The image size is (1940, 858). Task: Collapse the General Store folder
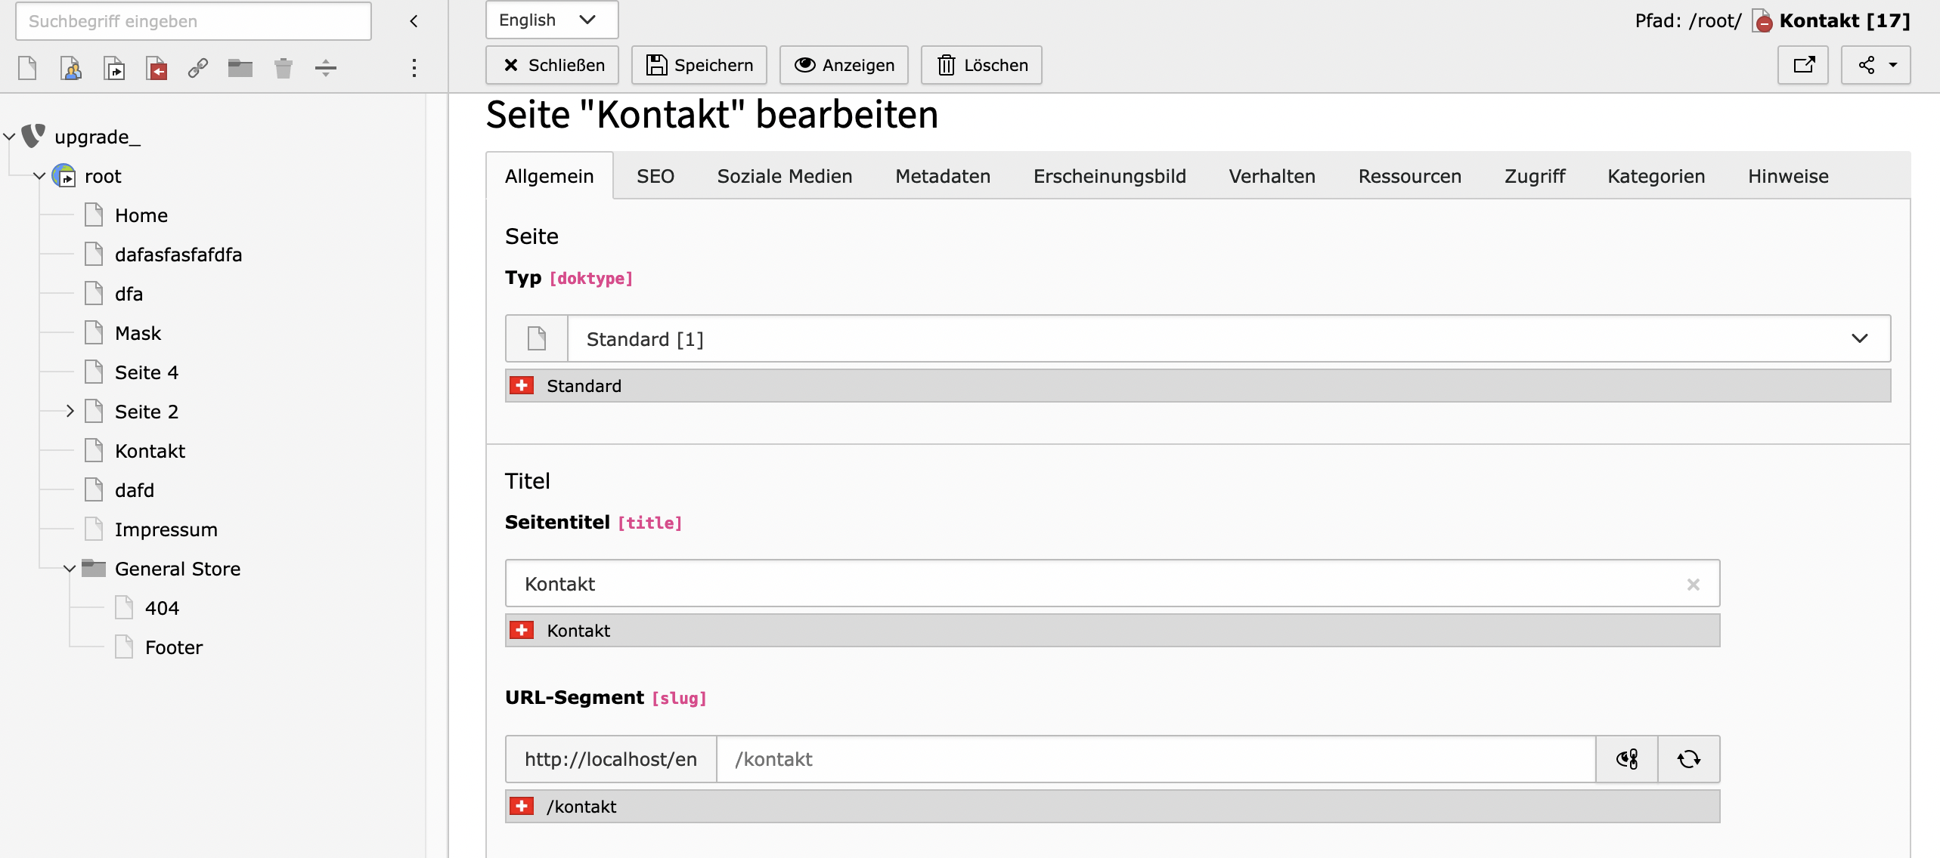click(x=70, y=569)
